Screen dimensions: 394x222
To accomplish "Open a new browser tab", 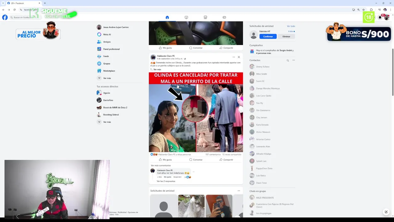I will point(45,3).
